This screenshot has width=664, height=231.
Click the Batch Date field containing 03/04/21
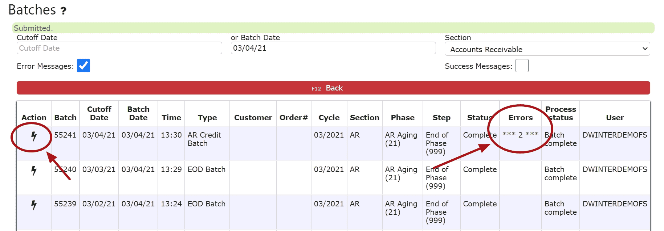pos(333,48)
